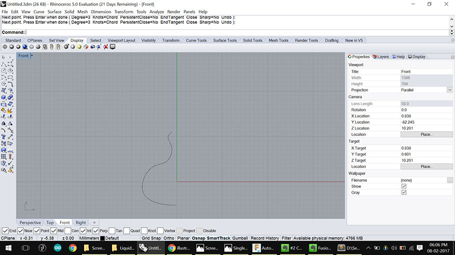This screenshot has height=255, width=455.
Task: Switch to the Surface Tools toolbar tab
Action: 225,40
